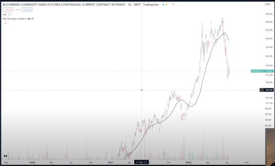Click the orange D data-delay badge
This screenshot has height=166, width=275.
coord(167,5)
